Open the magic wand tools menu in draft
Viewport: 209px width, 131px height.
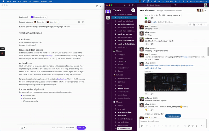[x=23, y=128]
